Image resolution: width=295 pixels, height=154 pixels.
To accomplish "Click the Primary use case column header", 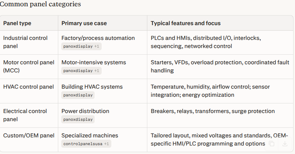I will [x=84, y=23].
